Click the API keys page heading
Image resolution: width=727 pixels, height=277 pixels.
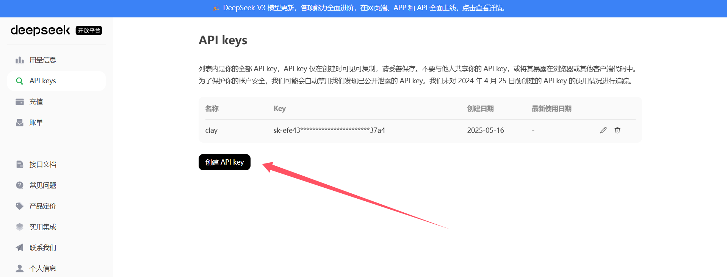click(x=223, y=40)
